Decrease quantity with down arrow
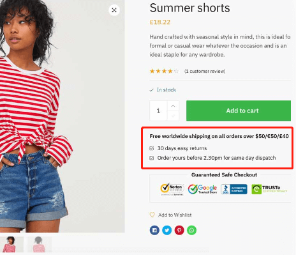 click(173, 116)
